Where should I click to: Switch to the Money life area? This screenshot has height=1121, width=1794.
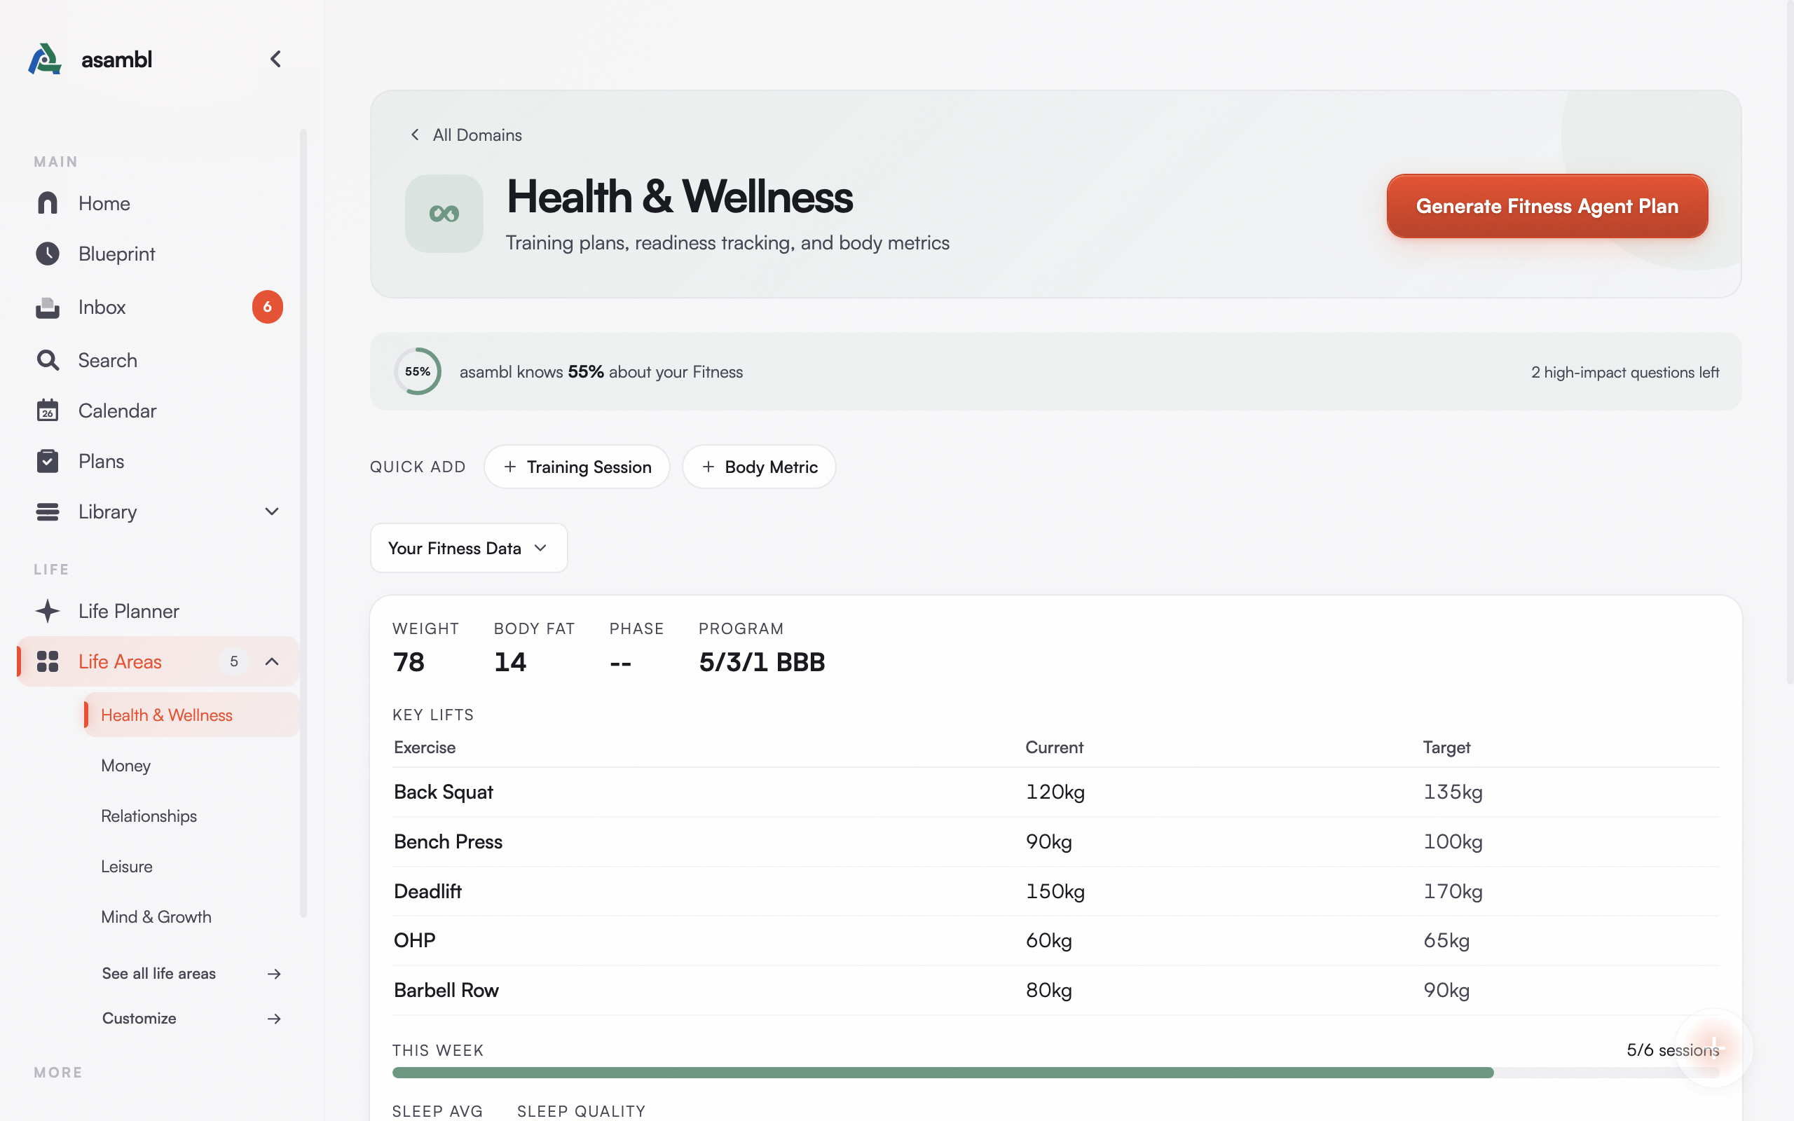pos(125,765)
